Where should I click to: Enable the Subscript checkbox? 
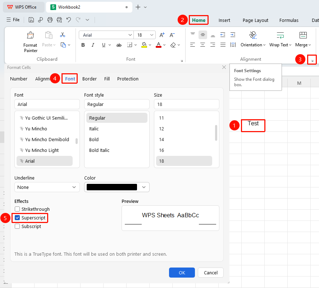click(x=17, y=226)
